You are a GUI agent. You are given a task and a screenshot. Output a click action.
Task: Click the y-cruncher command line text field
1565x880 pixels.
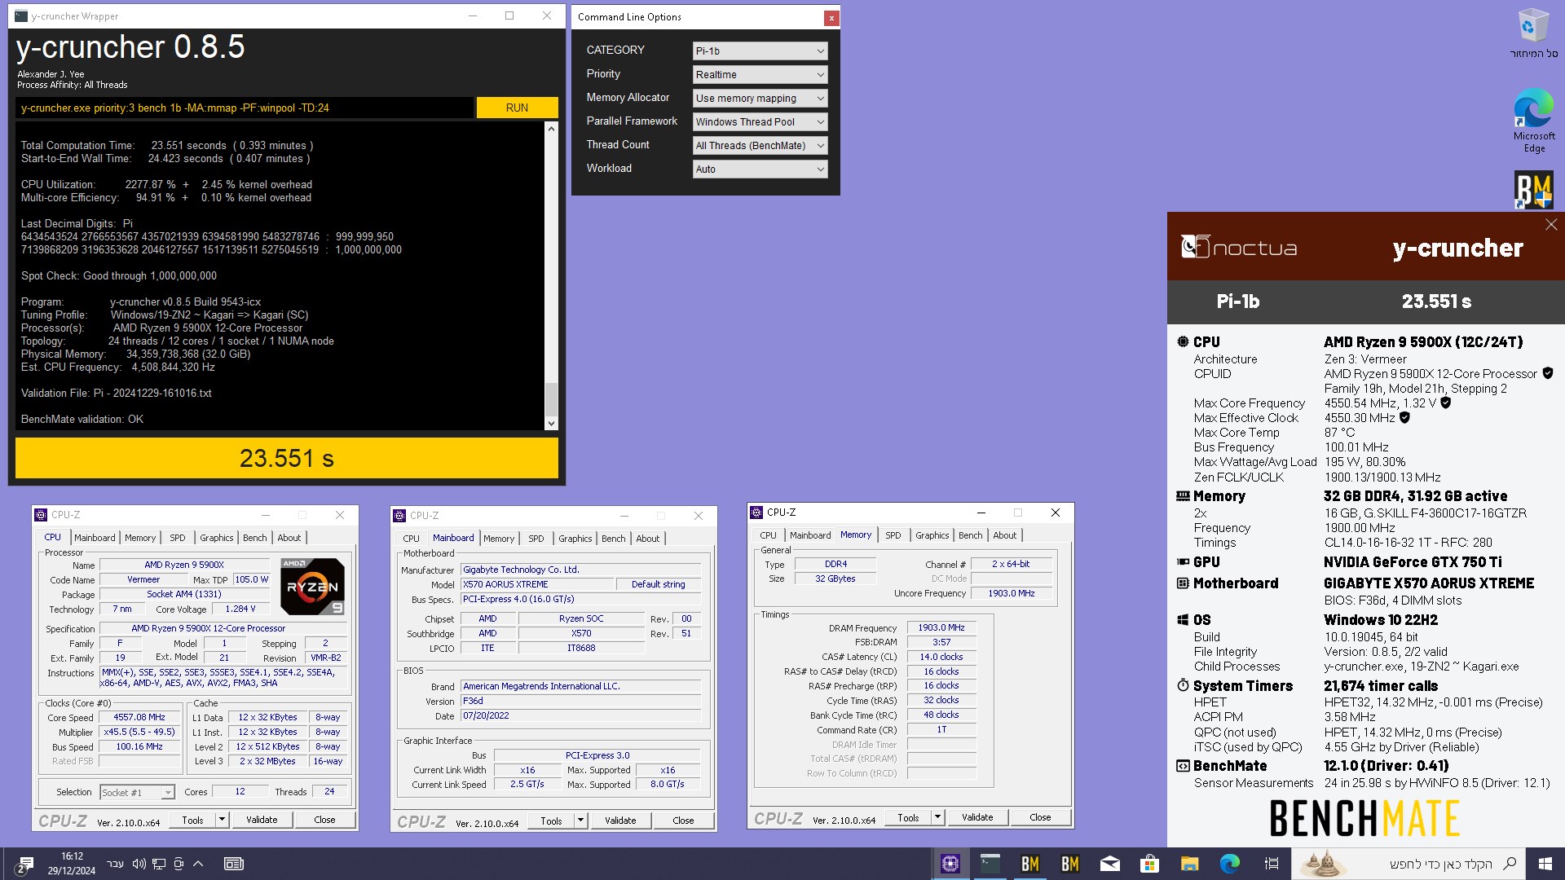pyautogui.click(x=245, y=108)
